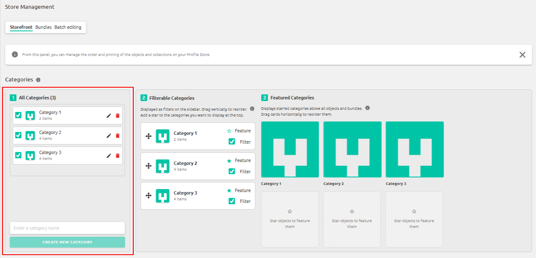Star Category 1 with the Feature toggle
536x258 pixels.
point(229,131)
